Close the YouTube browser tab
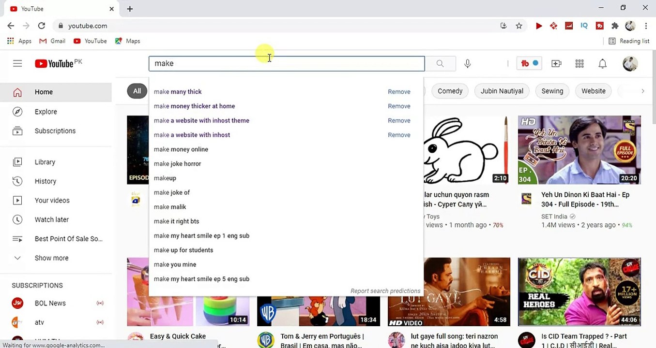This screenshot has width=656, height=348. [112, 9]
